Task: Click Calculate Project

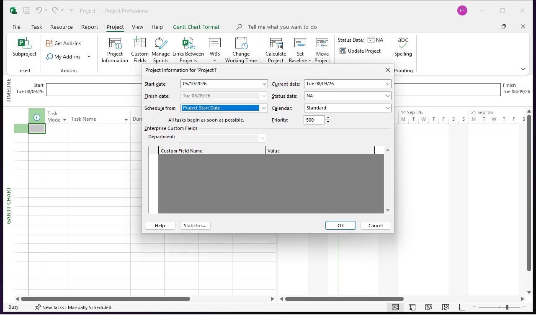Action: 276,50
